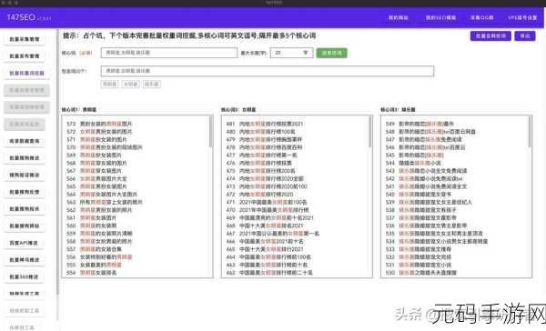546x331 pixels.
Task: Open 收录数据查询 in the sidebar
Action: coord(25,141)
